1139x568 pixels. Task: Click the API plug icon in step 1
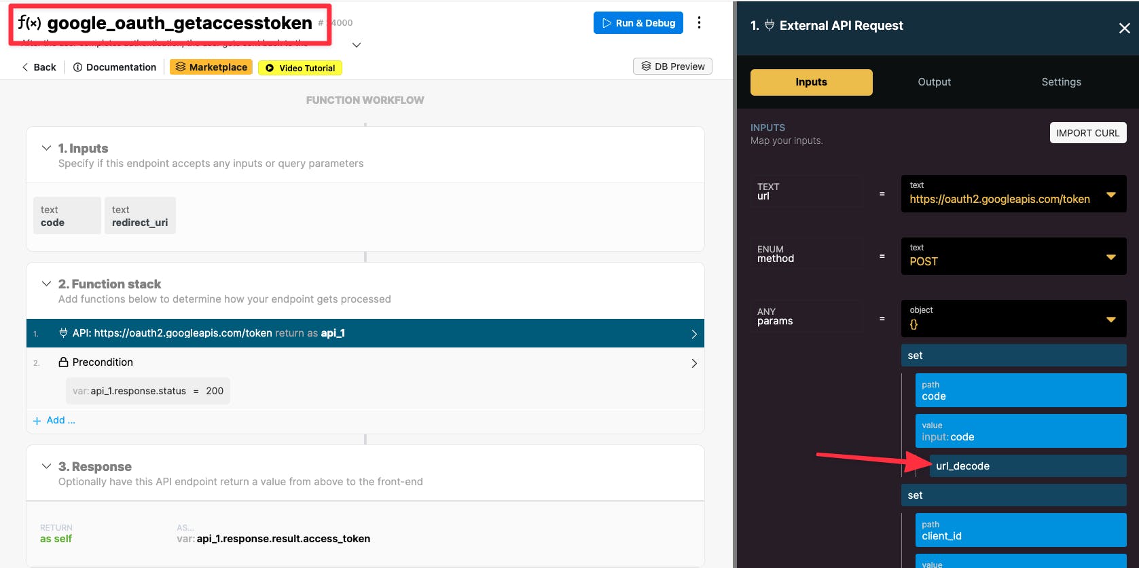pos(63,333)
